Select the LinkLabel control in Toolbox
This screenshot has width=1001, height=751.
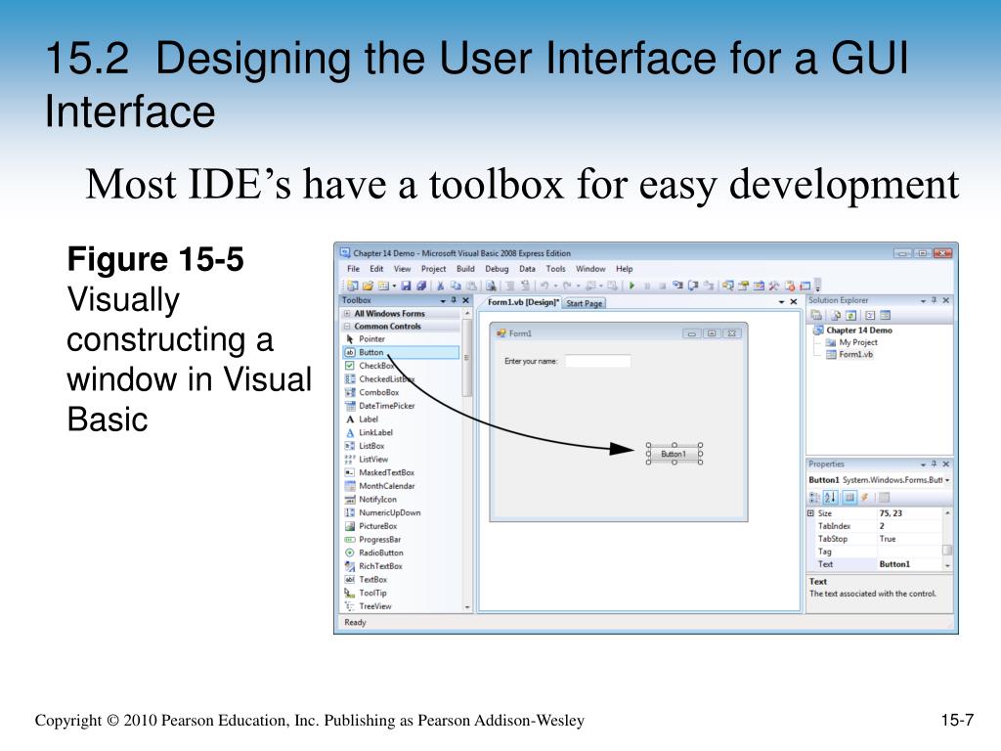400,433
